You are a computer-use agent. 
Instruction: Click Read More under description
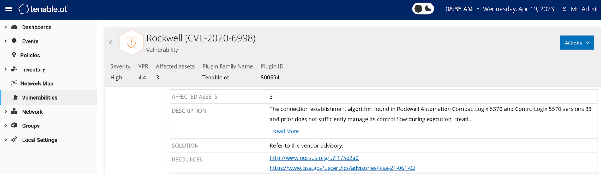[x=286, y=131]
